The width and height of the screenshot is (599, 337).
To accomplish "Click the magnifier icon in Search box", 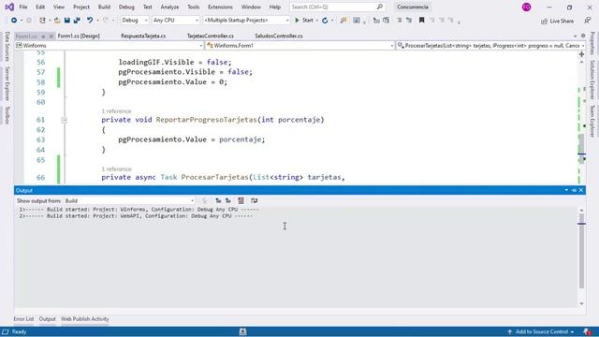I will (380, 7).
